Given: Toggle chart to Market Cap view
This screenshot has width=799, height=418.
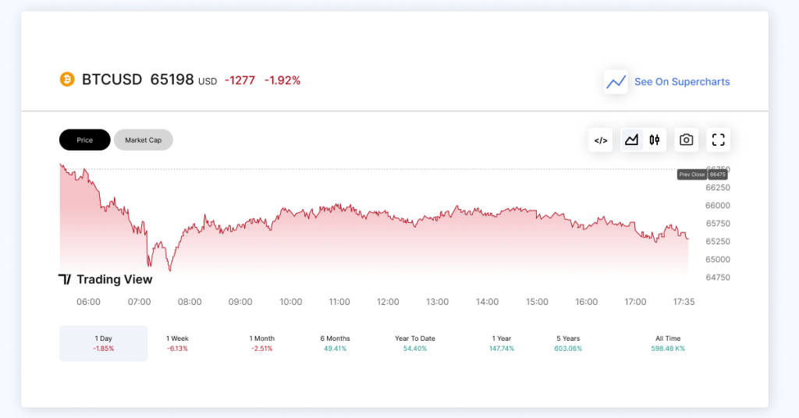Looking at the screenshot, I should coord(144,140).
